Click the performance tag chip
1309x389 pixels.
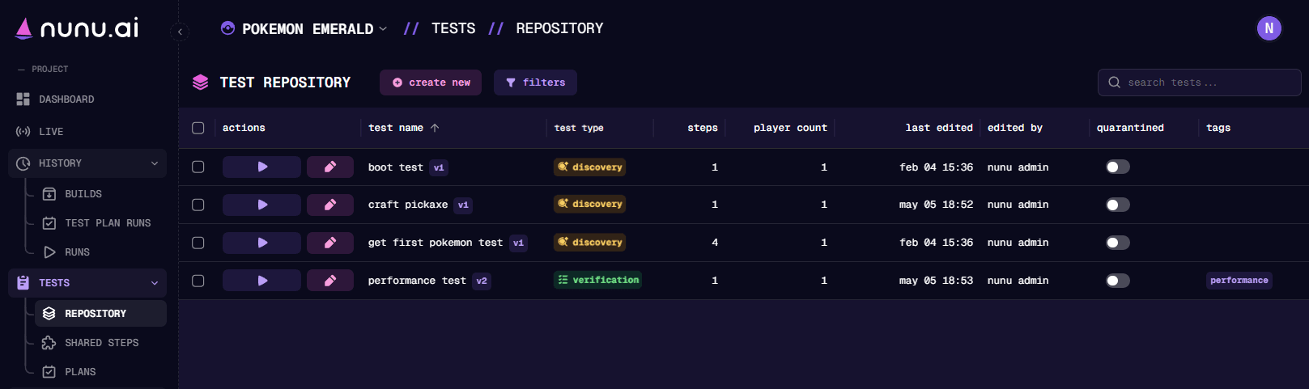click(1239, 281)
